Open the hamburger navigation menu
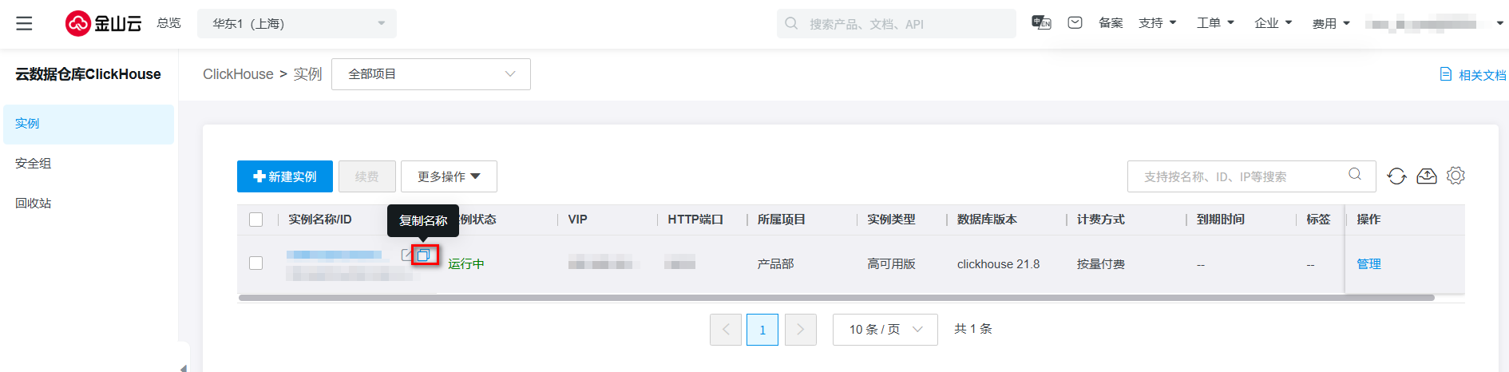1509x372 pixels. coord(24,23)
